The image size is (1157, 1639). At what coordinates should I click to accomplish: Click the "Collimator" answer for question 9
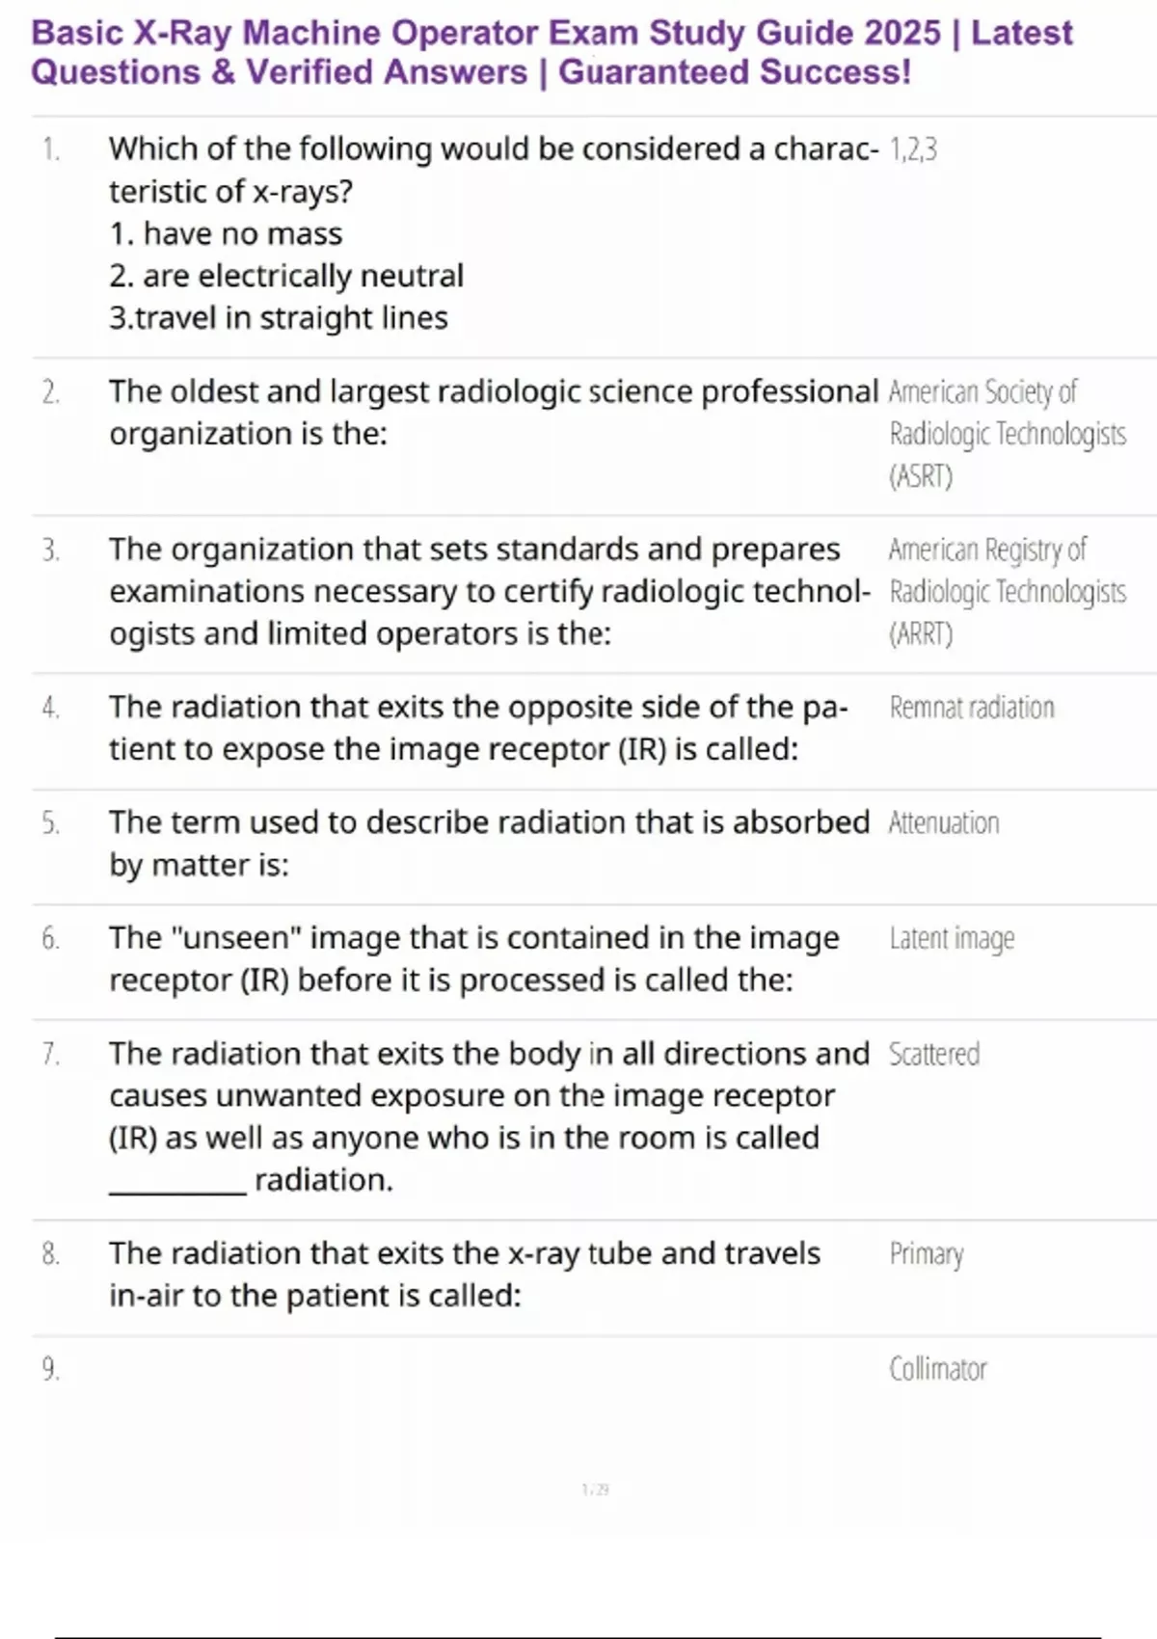tap(938, 1369)
